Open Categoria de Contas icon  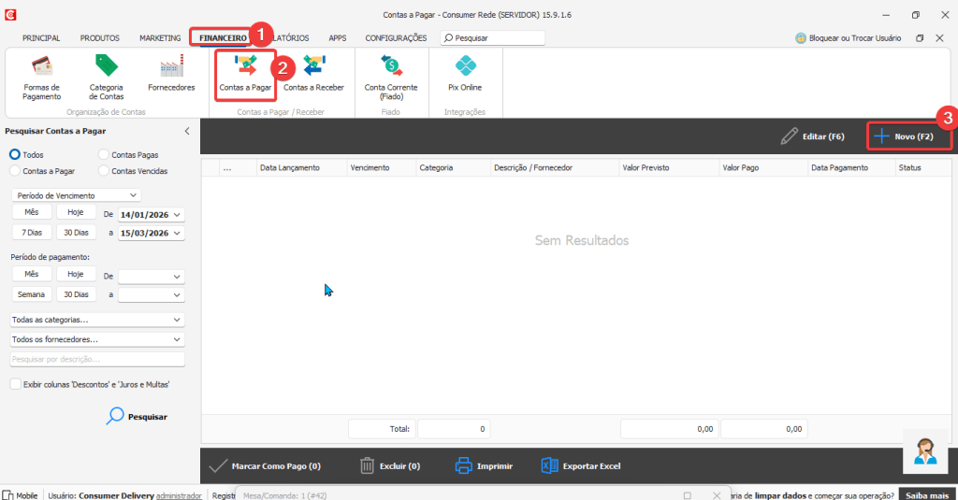106,67
